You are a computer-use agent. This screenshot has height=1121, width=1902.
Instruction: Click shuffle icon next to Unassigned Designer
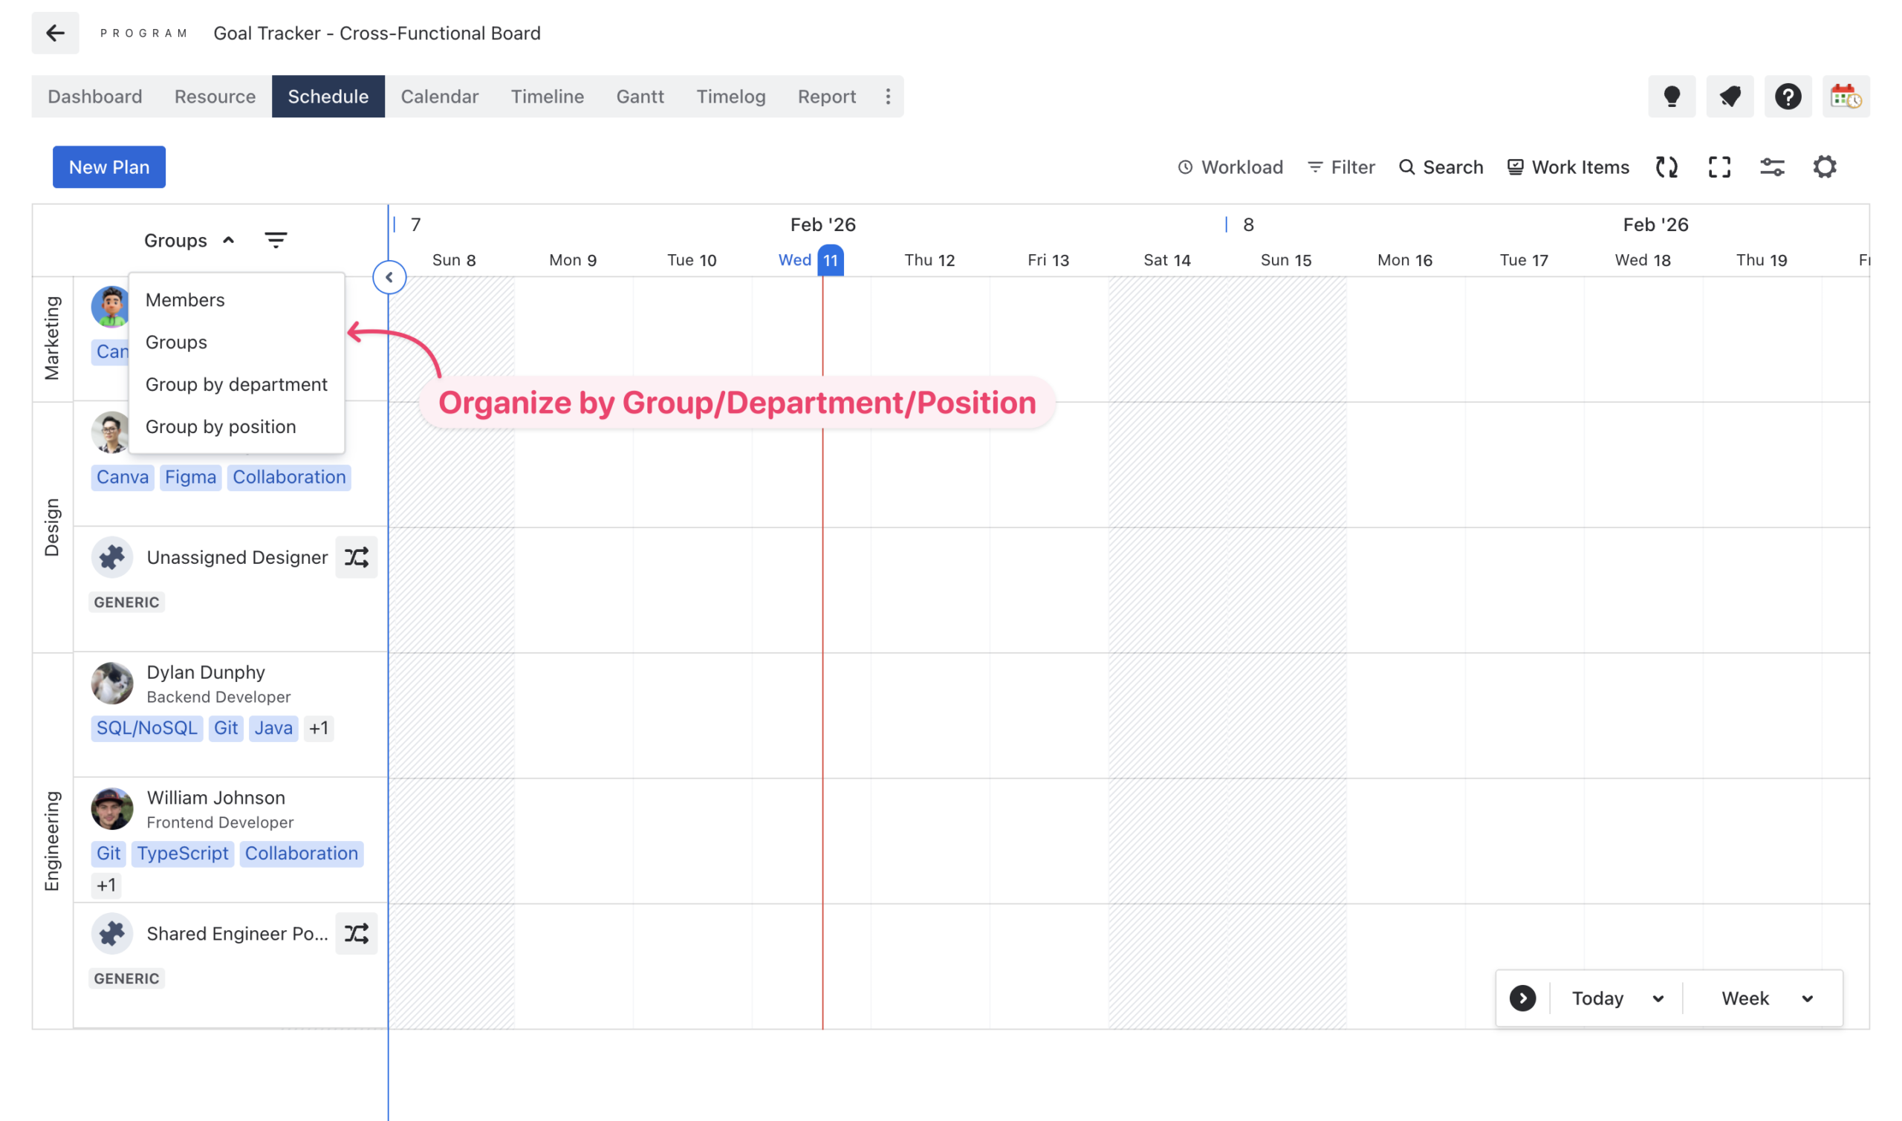(357, 557)
